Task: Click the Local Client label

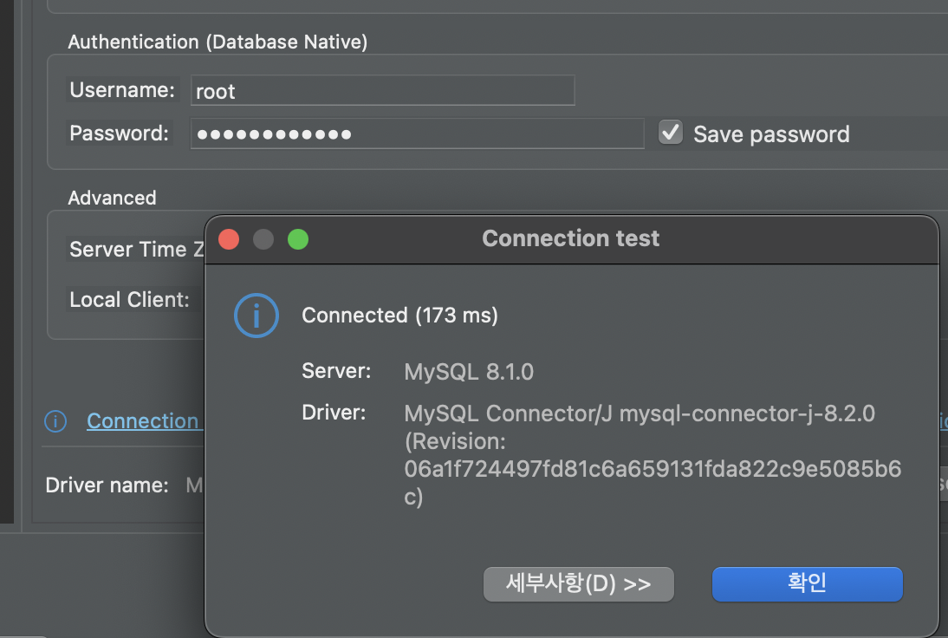Action: [129, 299]
